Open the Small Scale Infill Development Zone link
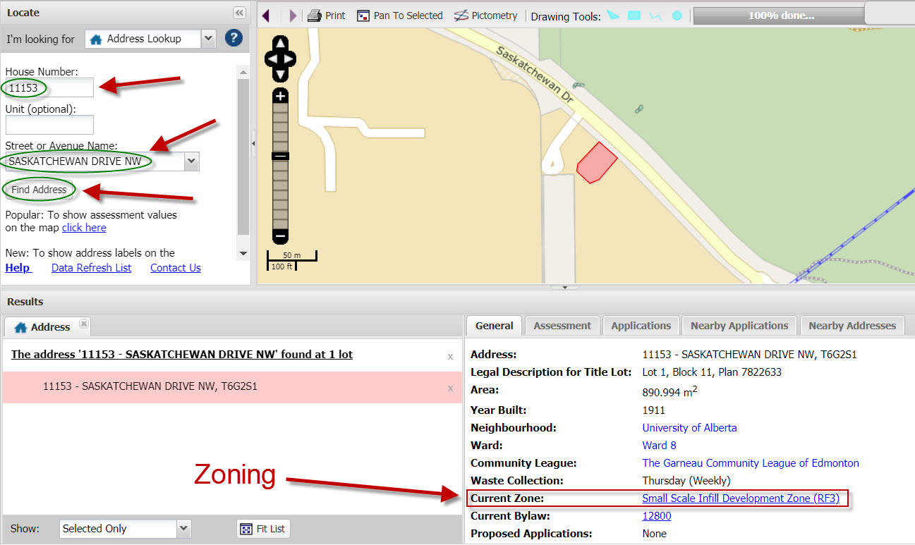Image resolution: width=915 pixels, height=545 pixels. tap(740, 498)
